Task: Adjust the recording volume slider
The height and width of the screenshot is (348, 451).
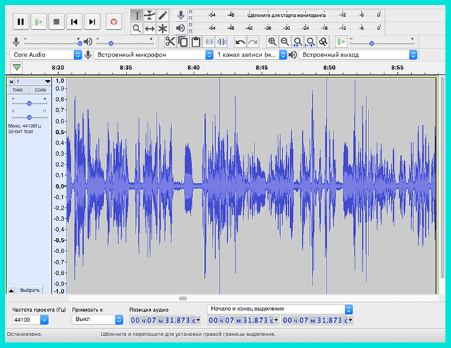Action: coord(80,43)
